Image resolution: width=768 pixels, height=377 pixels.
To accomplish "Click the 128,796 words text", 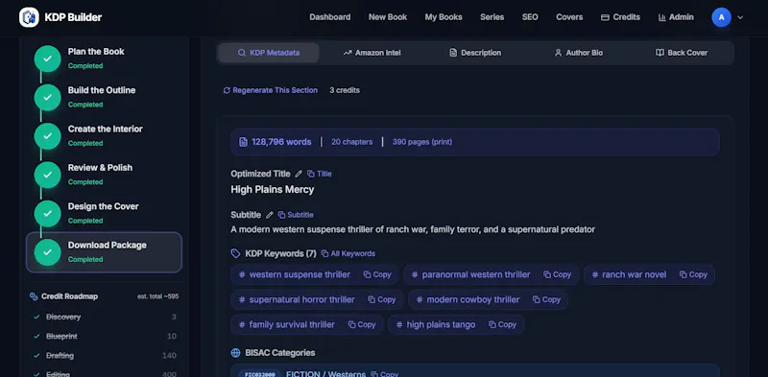I will pos(281,142).
